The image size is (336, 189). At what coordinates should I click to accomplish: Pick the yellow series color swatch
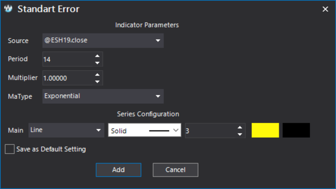tap(265, 130)
